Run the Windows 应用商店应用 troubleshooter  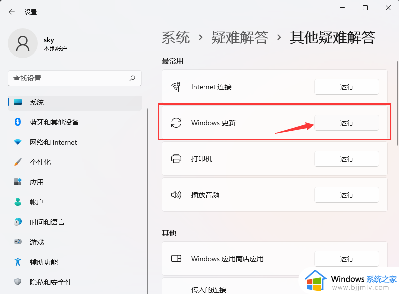[347, 259]
